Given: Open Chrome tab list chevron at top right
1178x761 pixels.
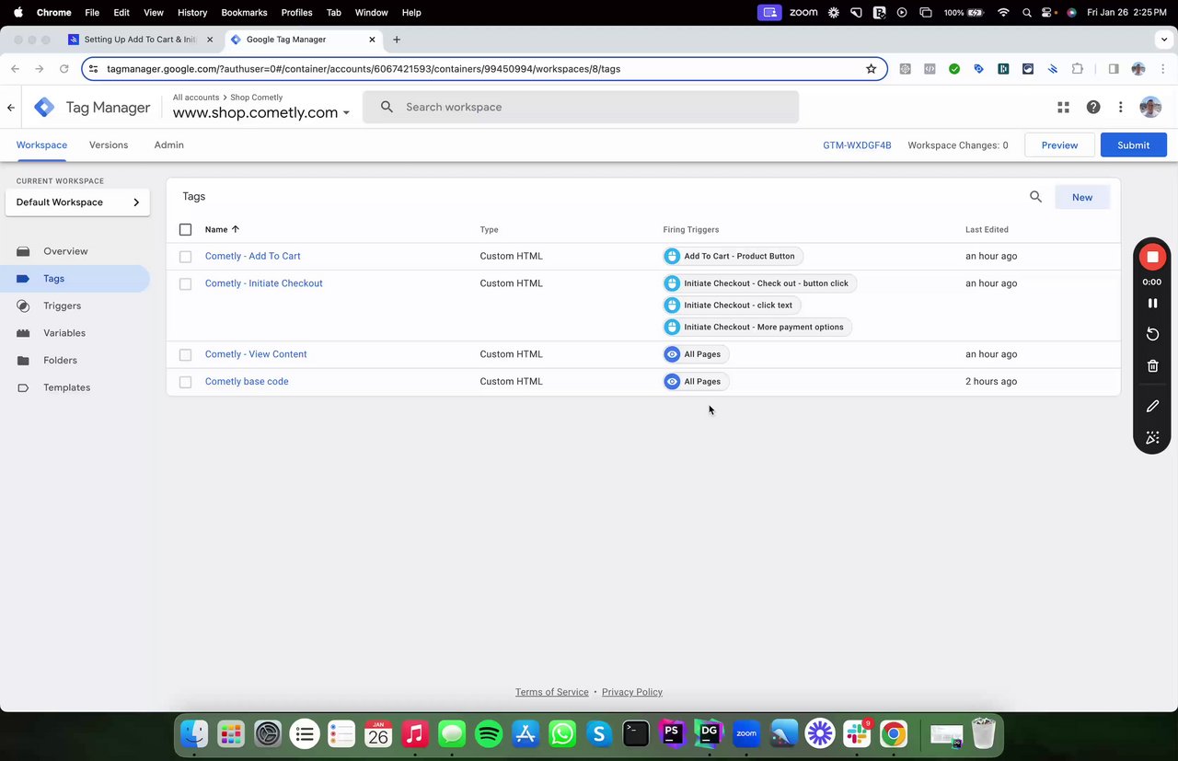Looking at the screenshot, I should tap(1165, 40).
